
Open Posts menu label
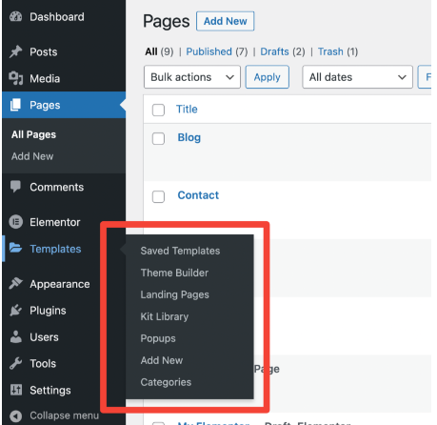[44, 51]
